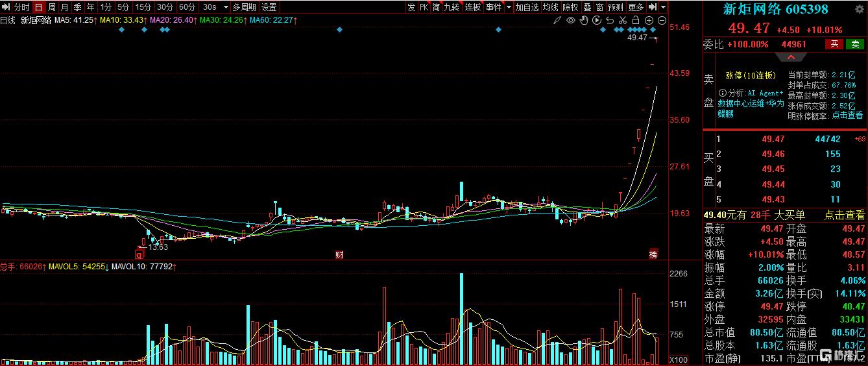
Task: Click the 榜 marker on the chart timeline
Action: 653,254
